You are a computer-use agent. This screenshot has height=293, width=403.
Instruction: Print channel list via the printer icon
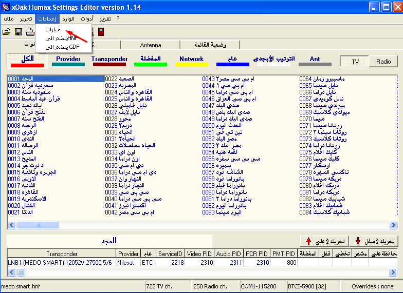(x=30, y=32)
